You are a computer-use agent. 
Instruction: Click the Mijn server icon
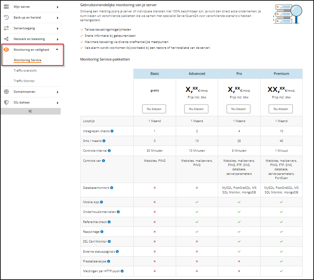7,6
